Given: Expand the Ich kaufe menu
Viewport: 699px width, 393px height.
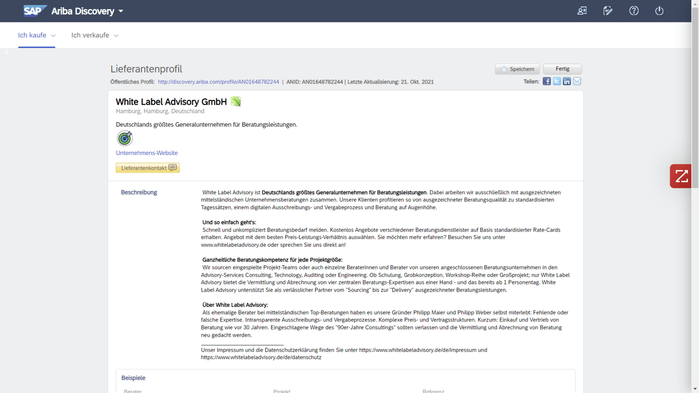Looking at the screenshot, I should pos(37,35).
